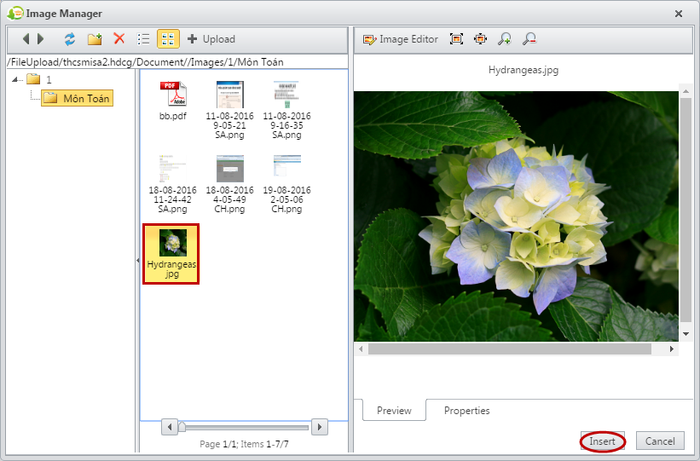Image resolution: width=700 pixels, height=461 pixels.
Task: Switch to the Properties tab
Action: pos(466,411)
